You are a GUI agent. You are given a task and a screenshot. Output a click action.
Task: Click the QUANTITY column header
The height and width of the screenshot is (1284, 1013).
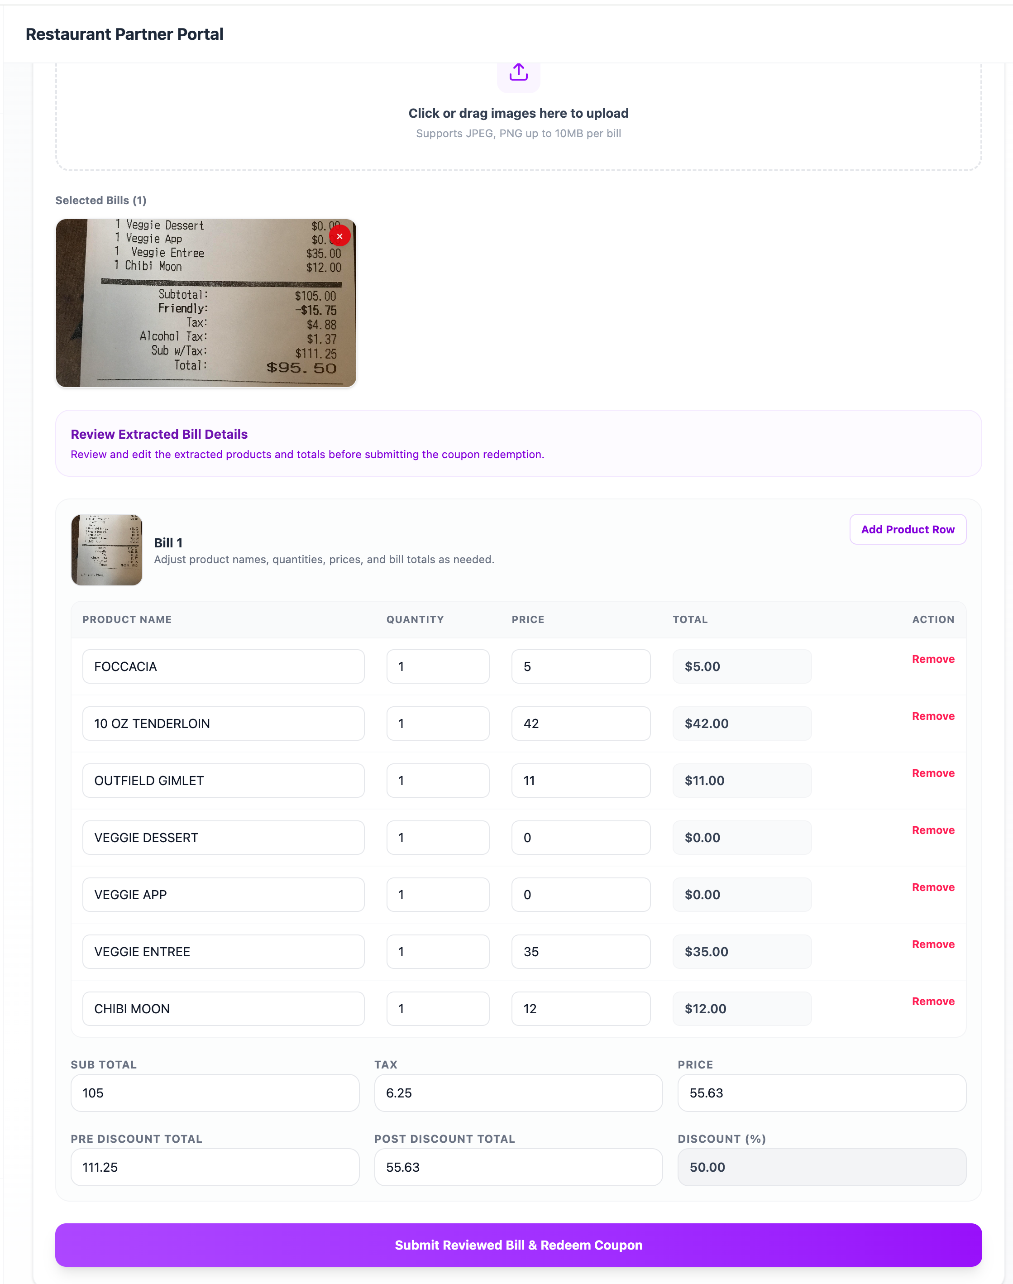415,619
